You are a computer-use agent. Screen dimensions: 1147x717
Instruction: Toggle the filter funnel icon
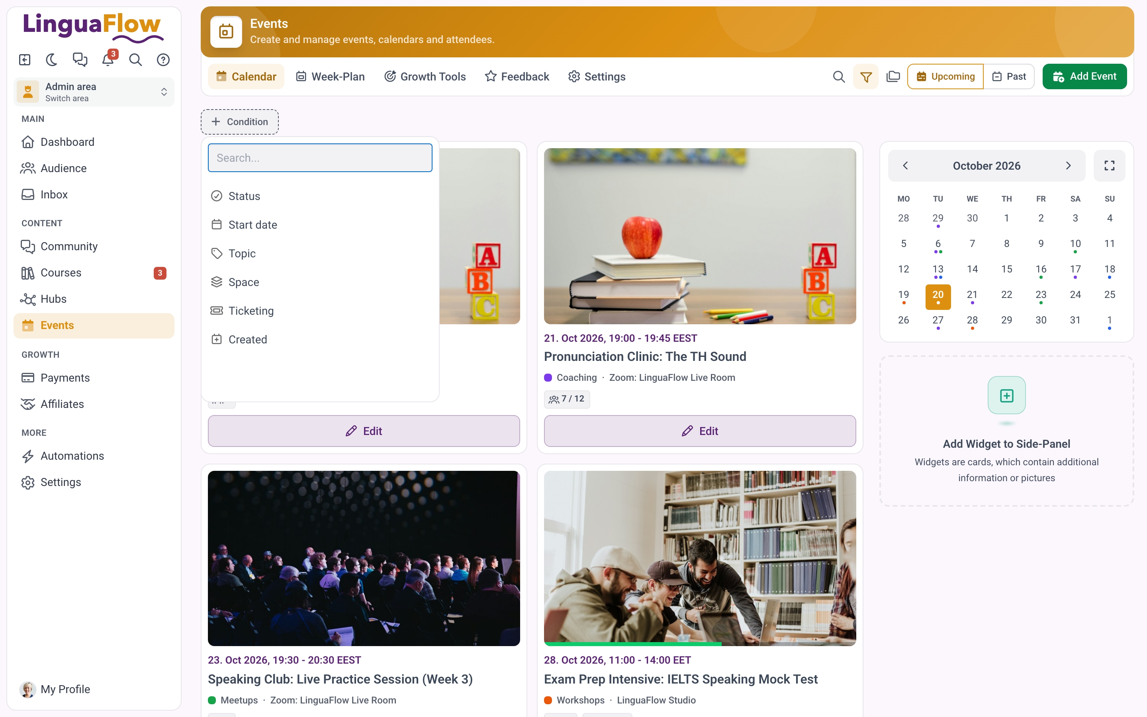point(866,76)
